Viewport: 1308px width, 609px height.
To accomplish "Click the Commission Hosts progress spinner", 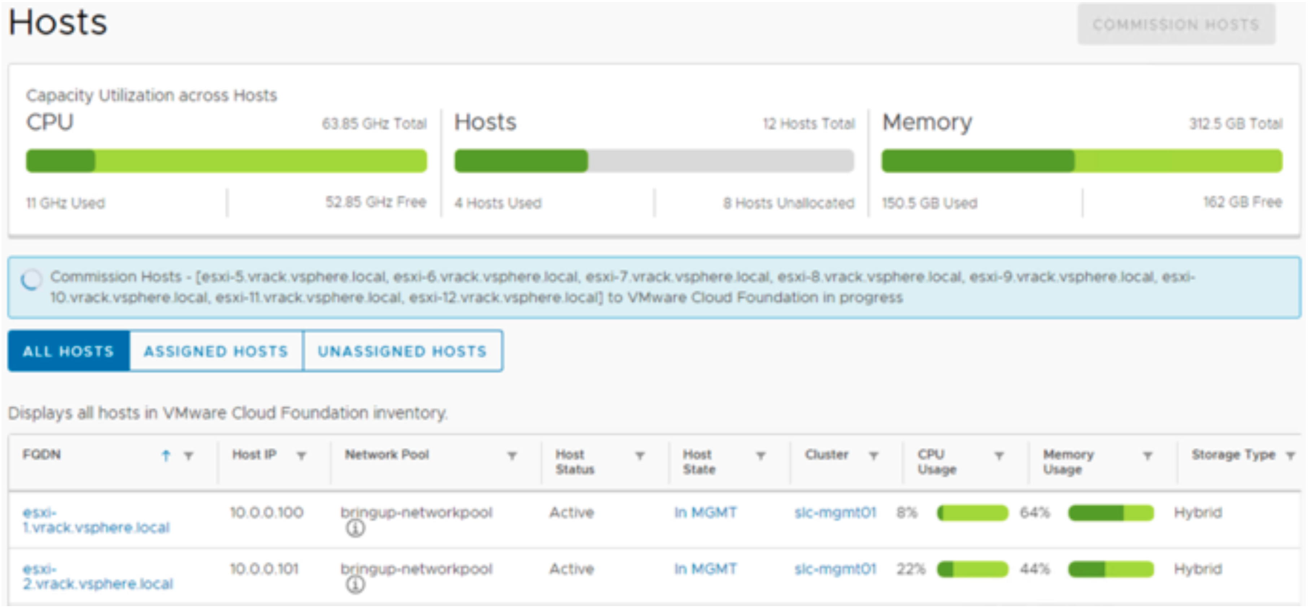I will pyautogui.click(x=31, y=280).
